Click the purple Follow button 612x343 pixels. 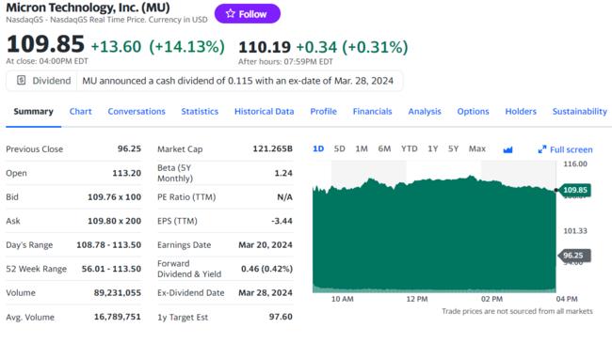(x=247, y=14)
